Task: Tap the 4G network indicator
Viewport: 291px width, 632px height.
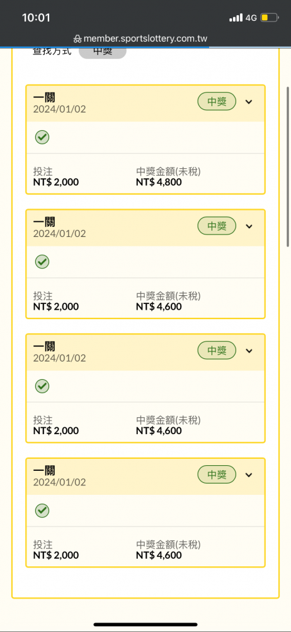Action: tap(251, 18)
